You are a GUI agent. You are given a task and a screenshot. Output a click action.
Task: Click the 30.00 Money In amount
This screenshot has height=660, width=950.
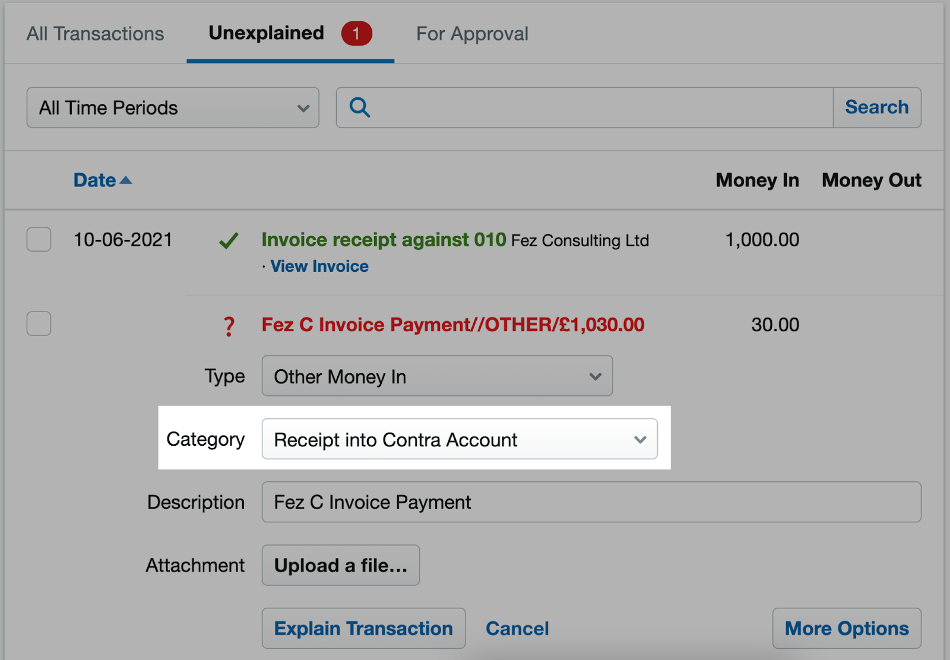775,325
